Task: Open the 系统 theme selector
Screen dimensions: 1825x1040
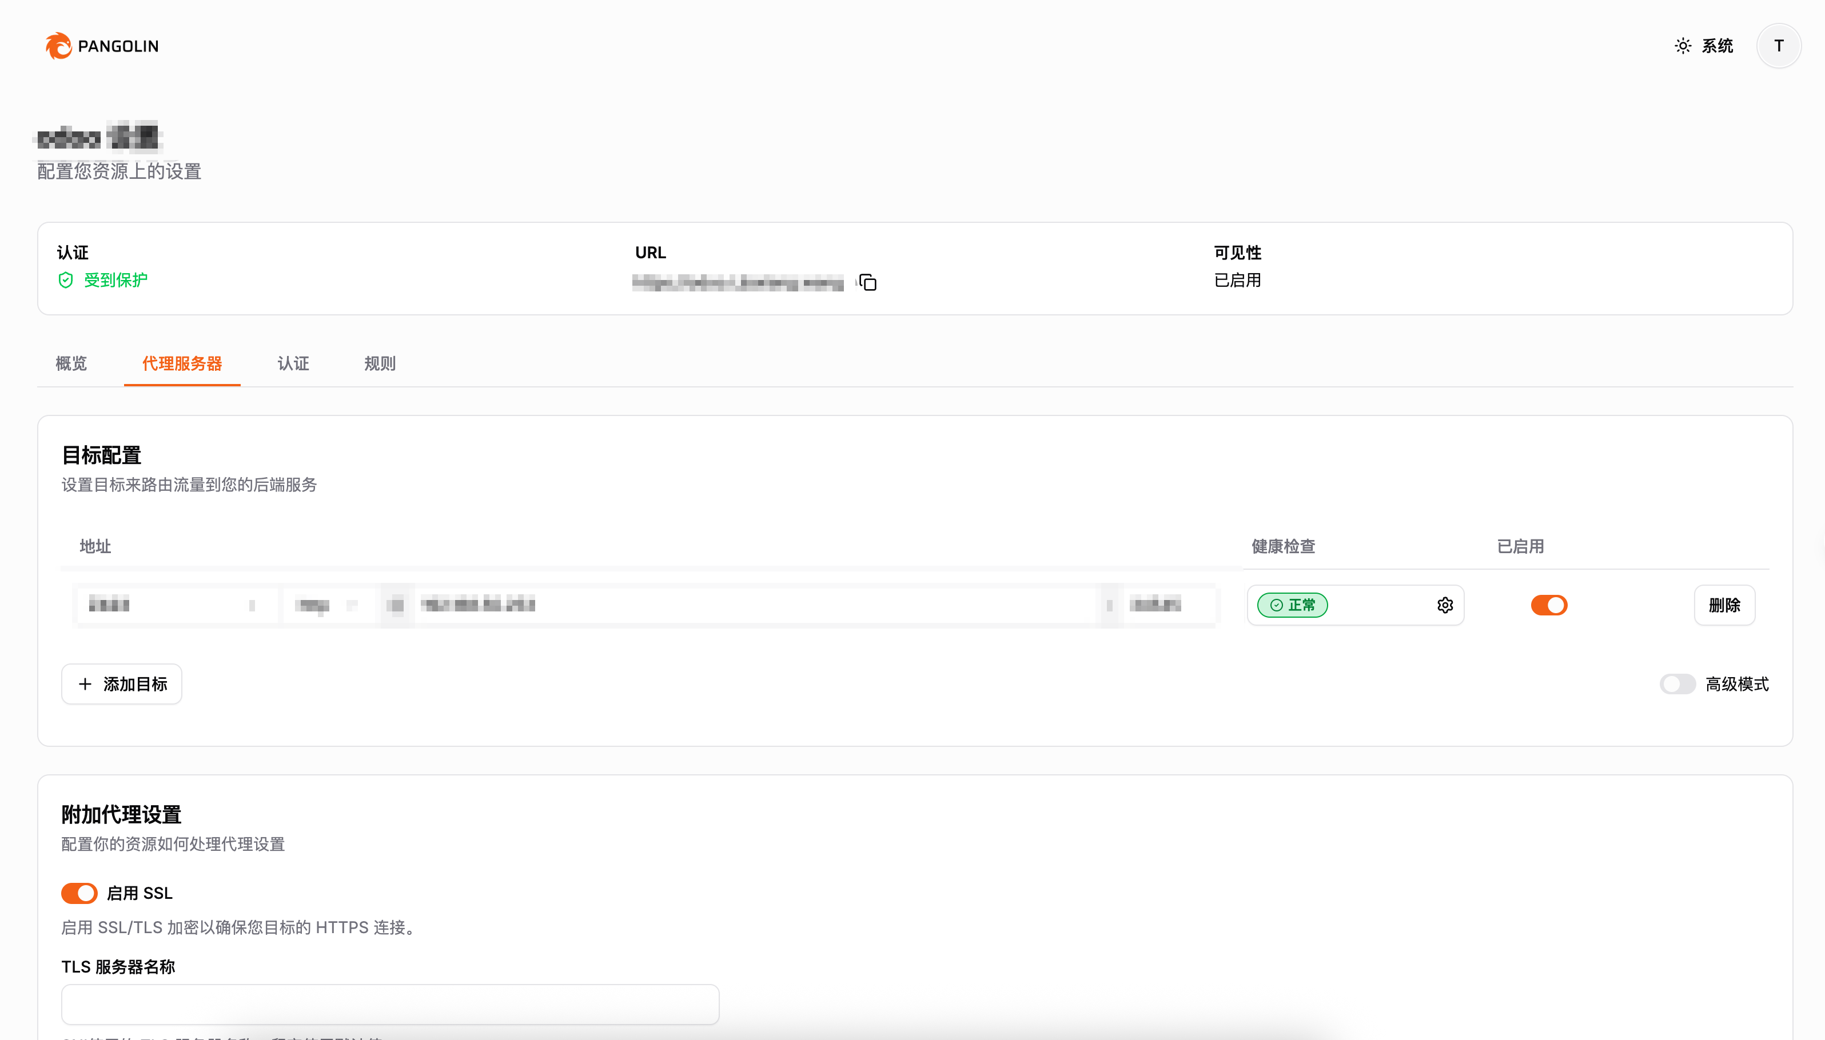Action: pyautogui.click(x=1716, y=46)
